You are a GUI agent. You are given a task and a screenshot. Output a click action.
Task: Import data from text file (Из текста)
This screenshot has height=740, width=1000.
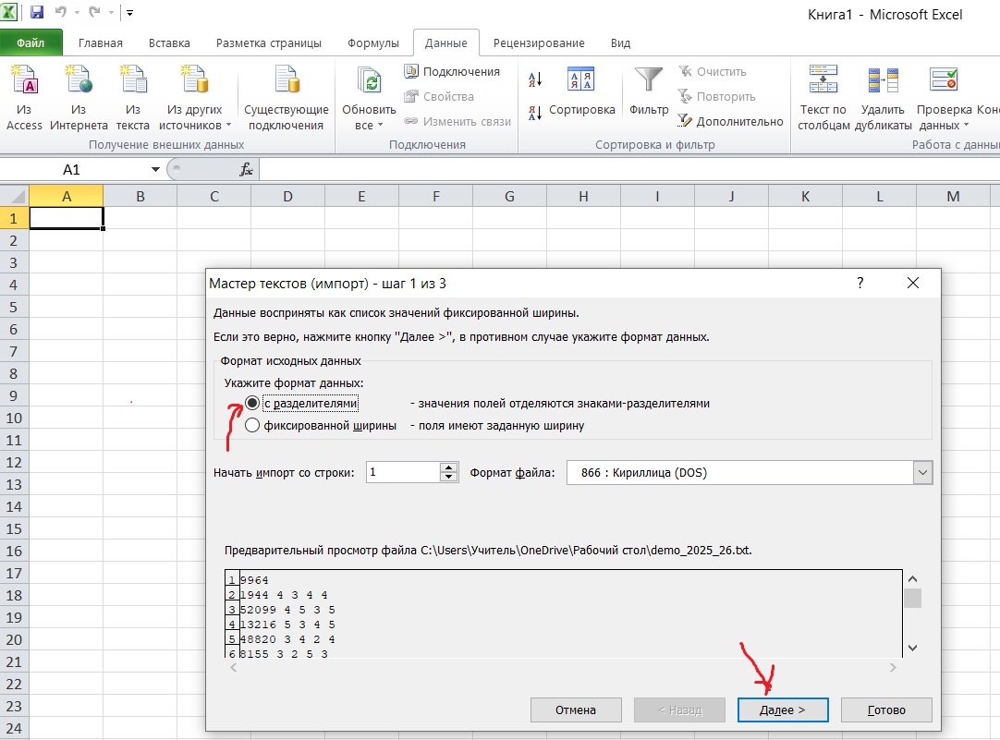[133, 98]
